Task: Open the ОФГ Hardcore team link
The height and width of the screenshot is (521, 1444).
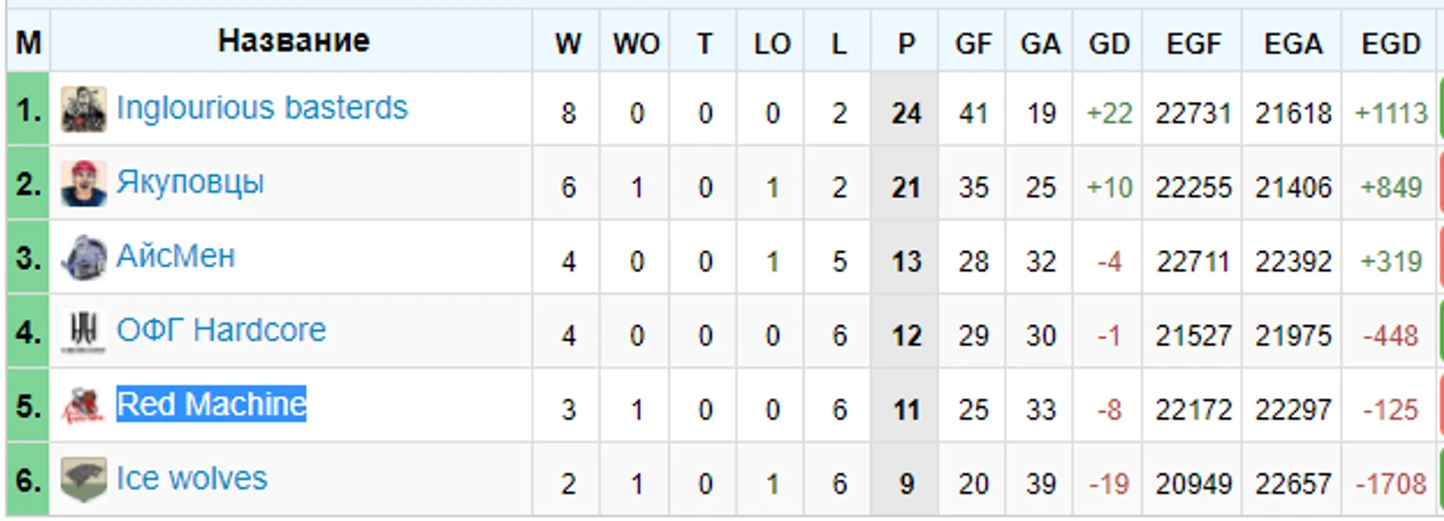Action: coord(222,330)
